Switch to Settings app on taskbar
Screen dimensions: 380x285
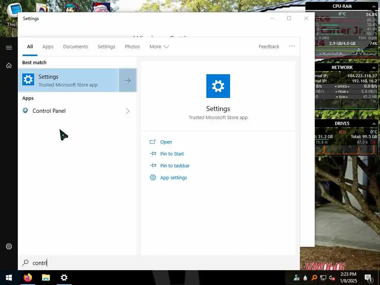pyautogui.click(x=64, y=278)
